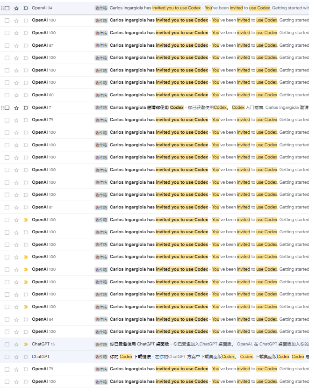Viewport: 309px width, 388px height.
Task: Star the OpenAI thread with 87 messages
Action: pos(16,45)
